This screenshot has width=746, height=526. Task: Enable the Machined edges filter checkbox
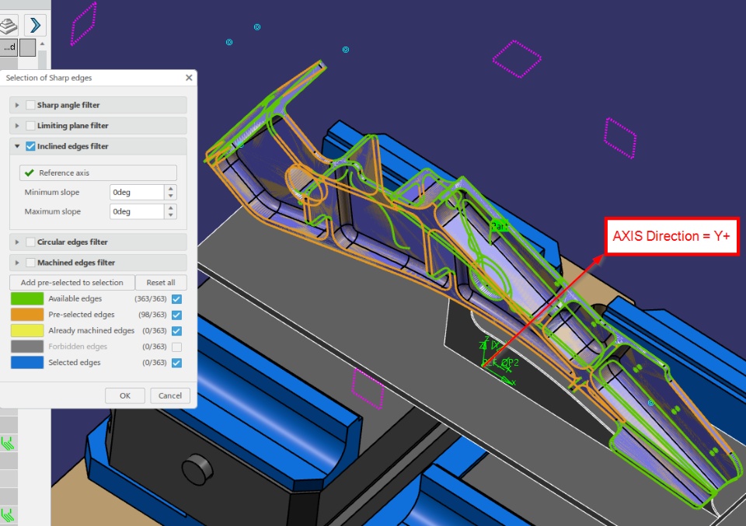point(30,263)
